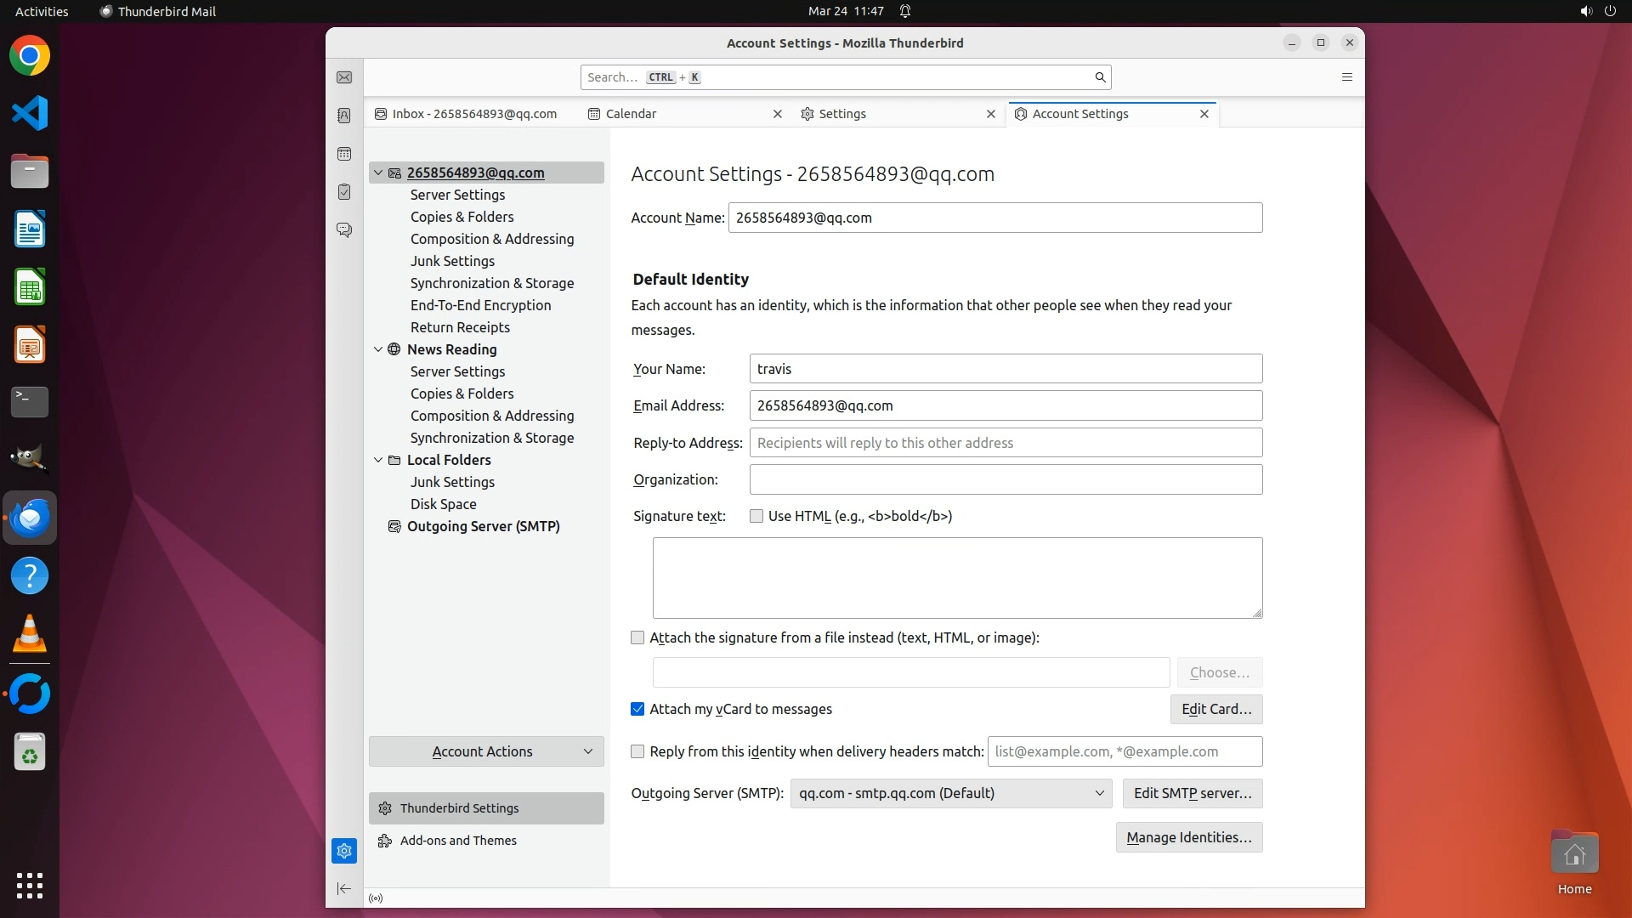This screenshot has width=1632, height=918.
Task: Click the Reply-to Address field
Action: tap(1006, 443)
